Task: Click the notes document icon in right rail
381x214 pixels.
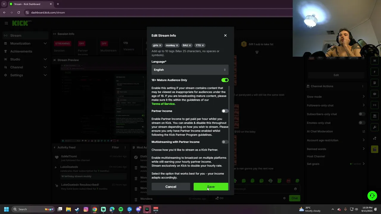Action: click(x=374, y=83)
